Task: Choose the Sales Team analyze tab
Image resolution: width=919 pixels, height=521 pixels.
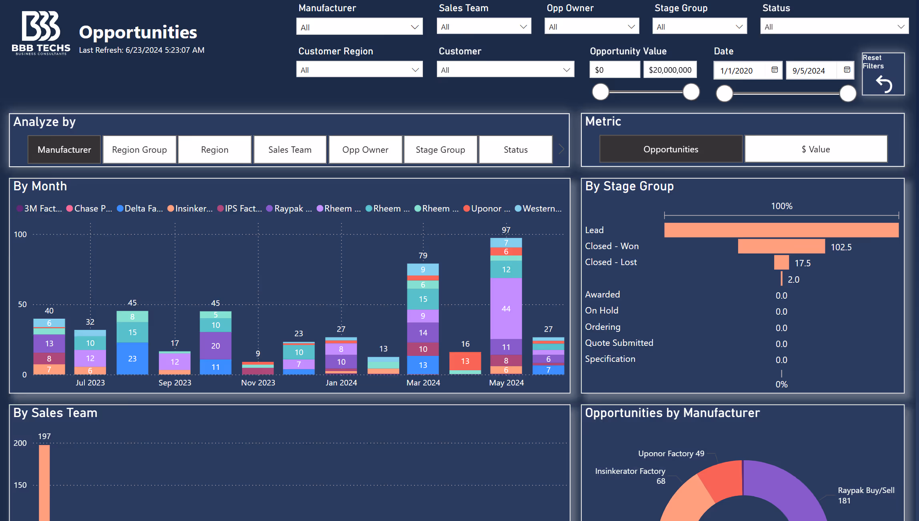Action: coord(290,150)
